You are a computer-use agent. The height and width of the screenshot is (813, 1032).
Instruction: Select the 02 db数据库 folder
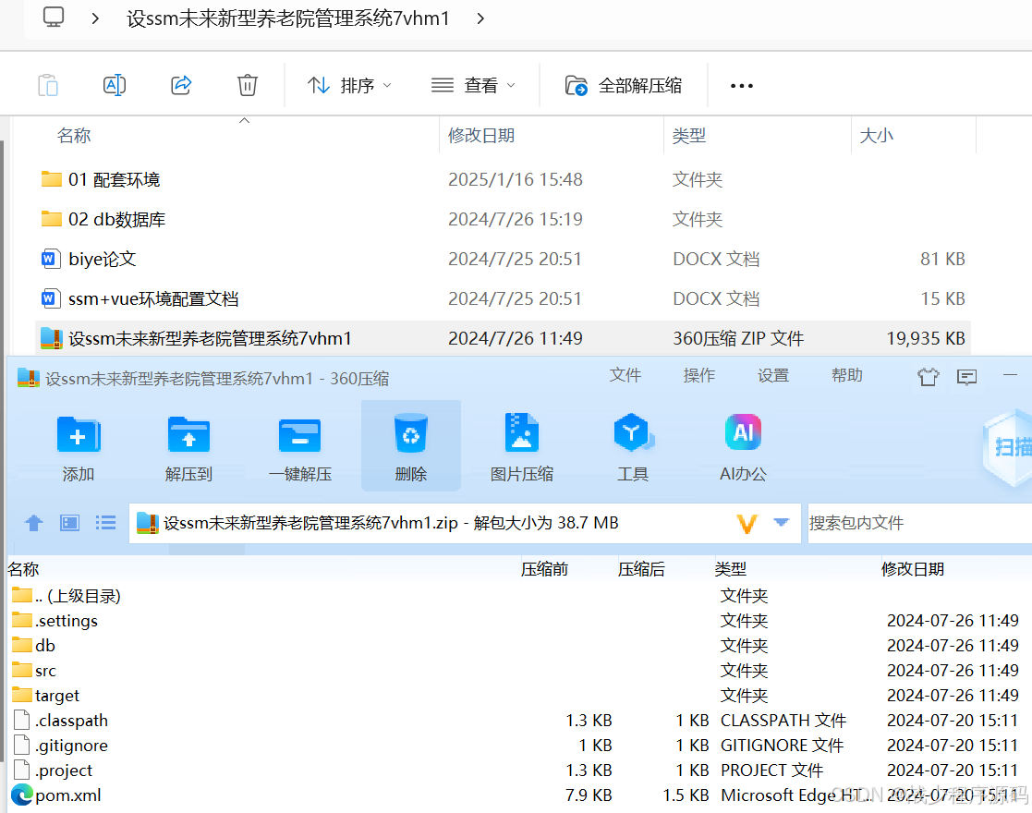(503, 219)
